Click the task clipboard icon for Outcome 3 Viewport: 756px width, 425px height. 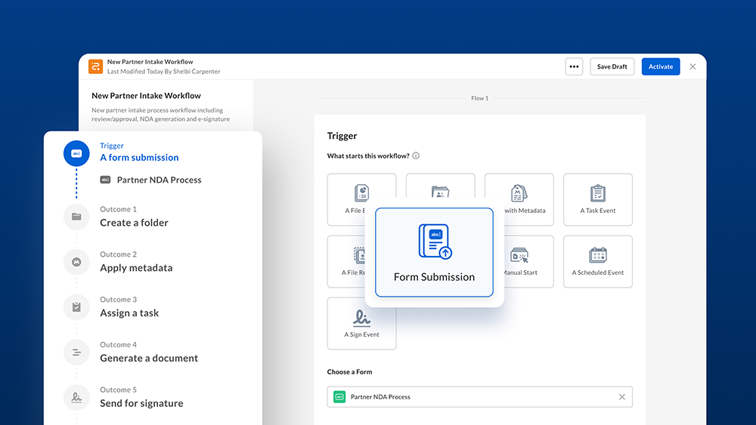(76, 307)
